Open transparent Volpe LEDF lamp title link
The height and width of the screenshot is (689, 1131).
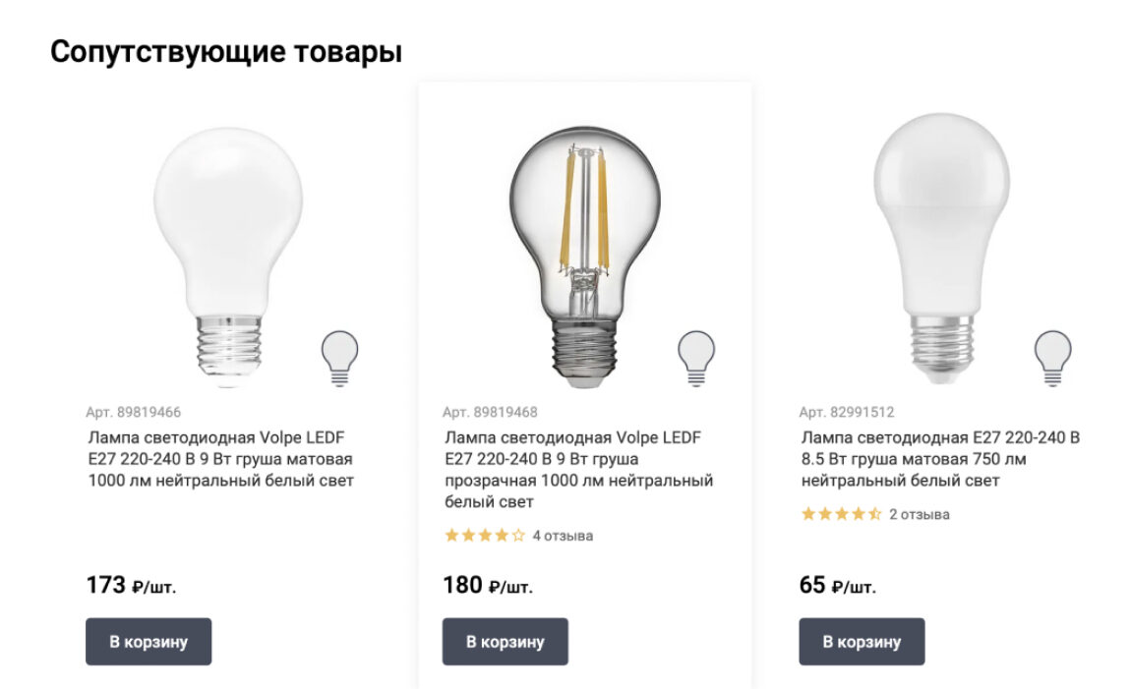(x=578, y=470)
